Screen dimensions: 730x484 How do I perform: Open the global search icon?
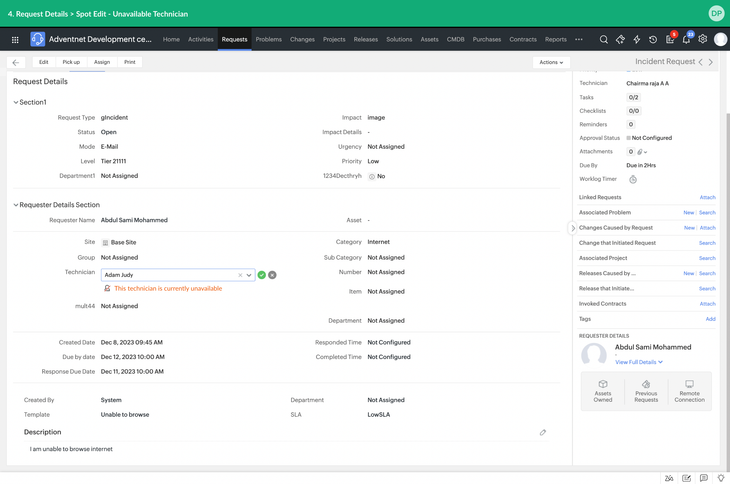[603, 40]
